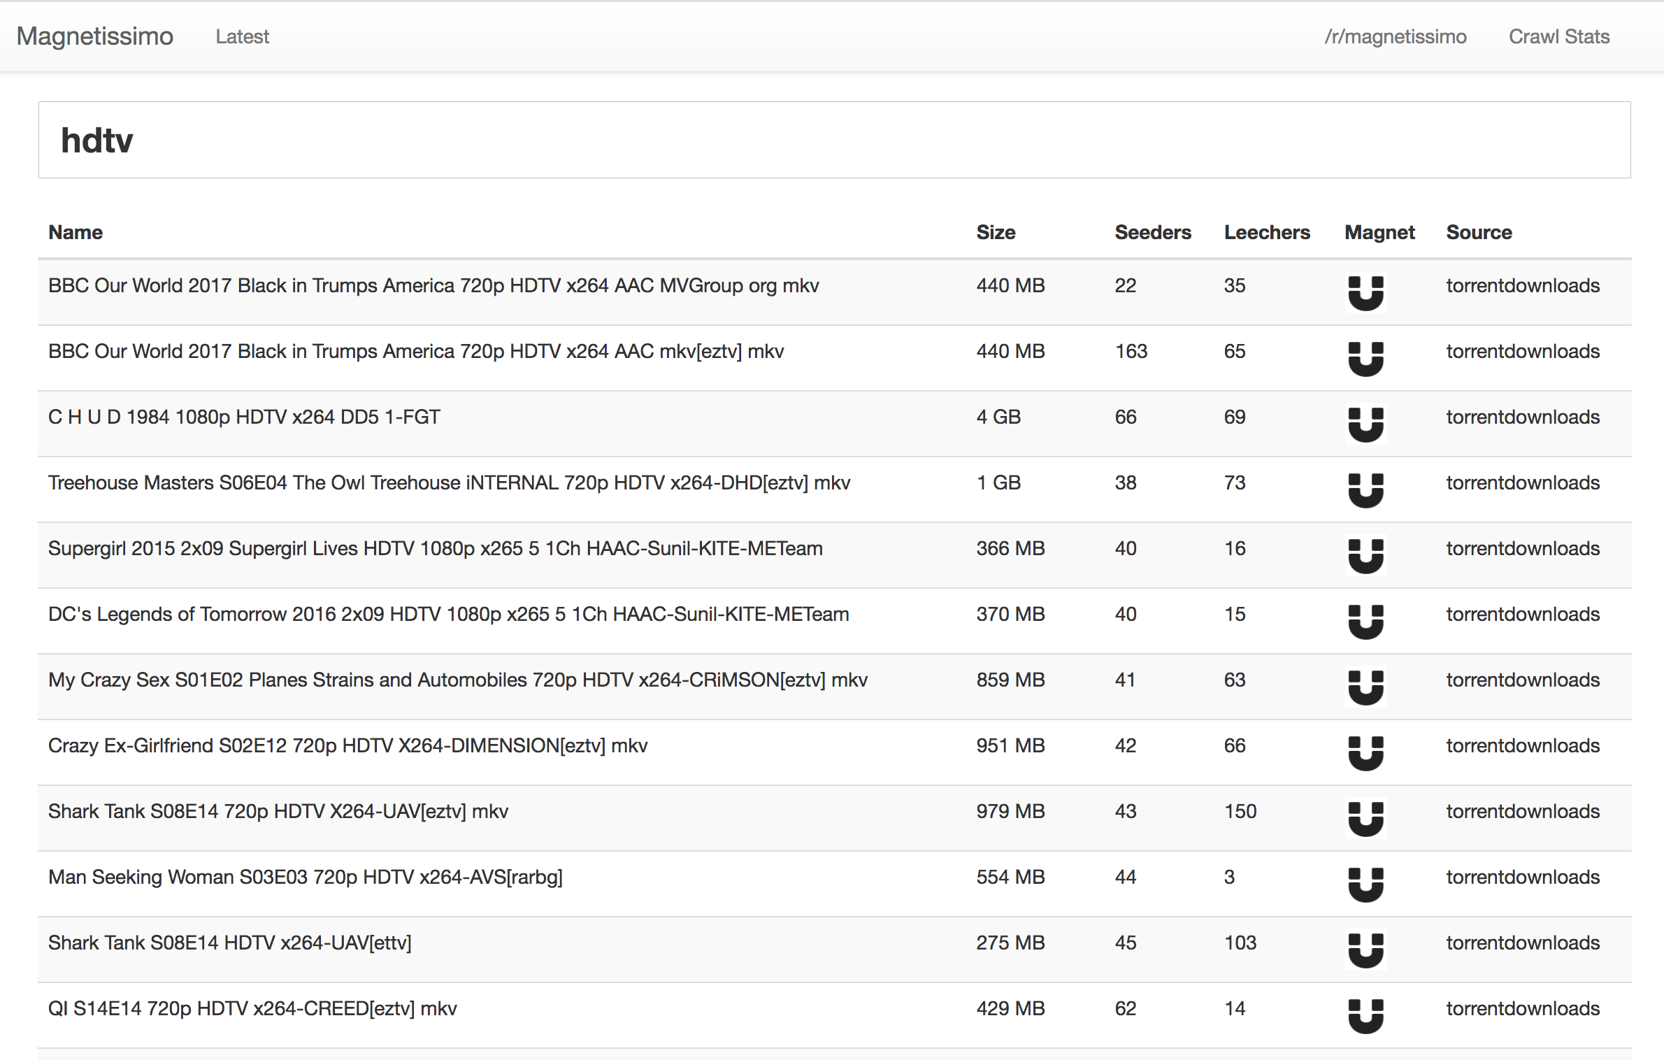1664x1060 pixels.
Task: Click the 163 seeders value
Action: 1131,351
